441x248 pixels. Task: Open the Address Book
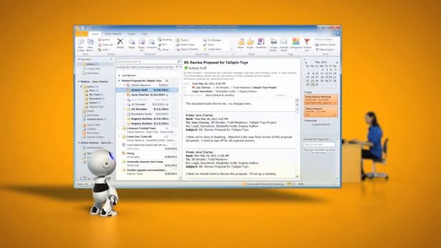tap(325, 45)
